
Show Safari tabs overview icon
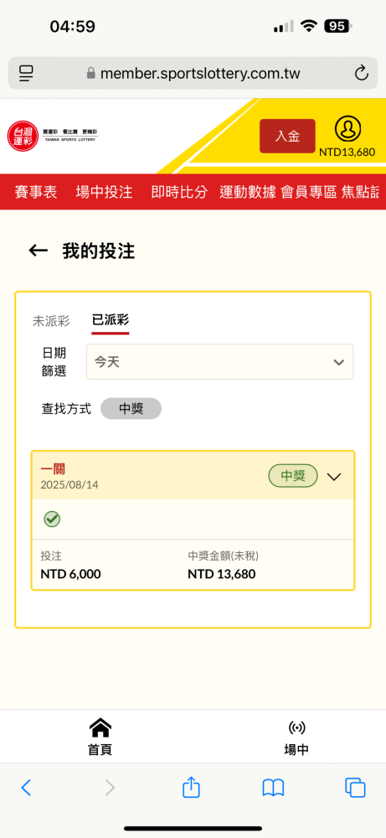(355, 788)
